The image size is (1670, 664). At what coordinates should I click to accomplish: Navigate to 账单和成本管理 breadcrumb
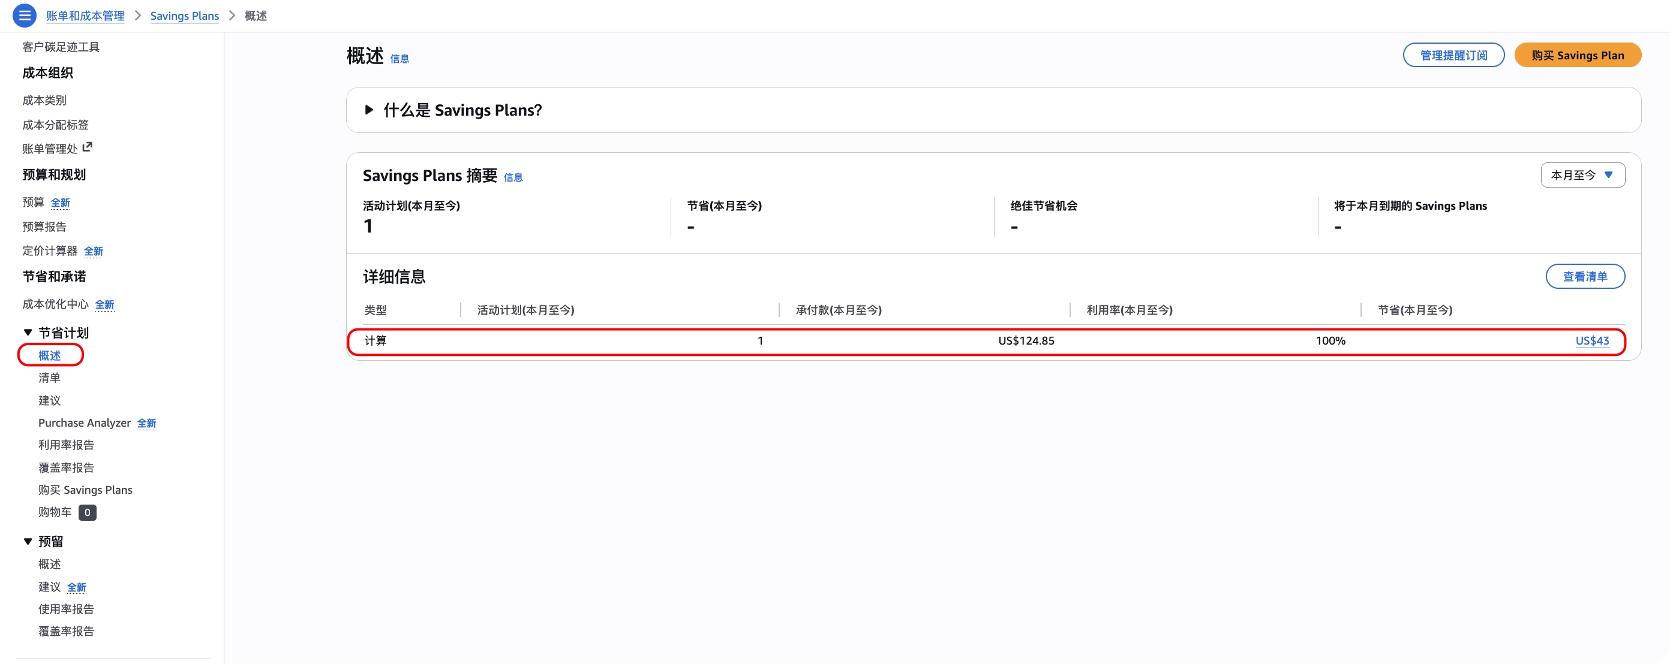[x=85, y=16]
